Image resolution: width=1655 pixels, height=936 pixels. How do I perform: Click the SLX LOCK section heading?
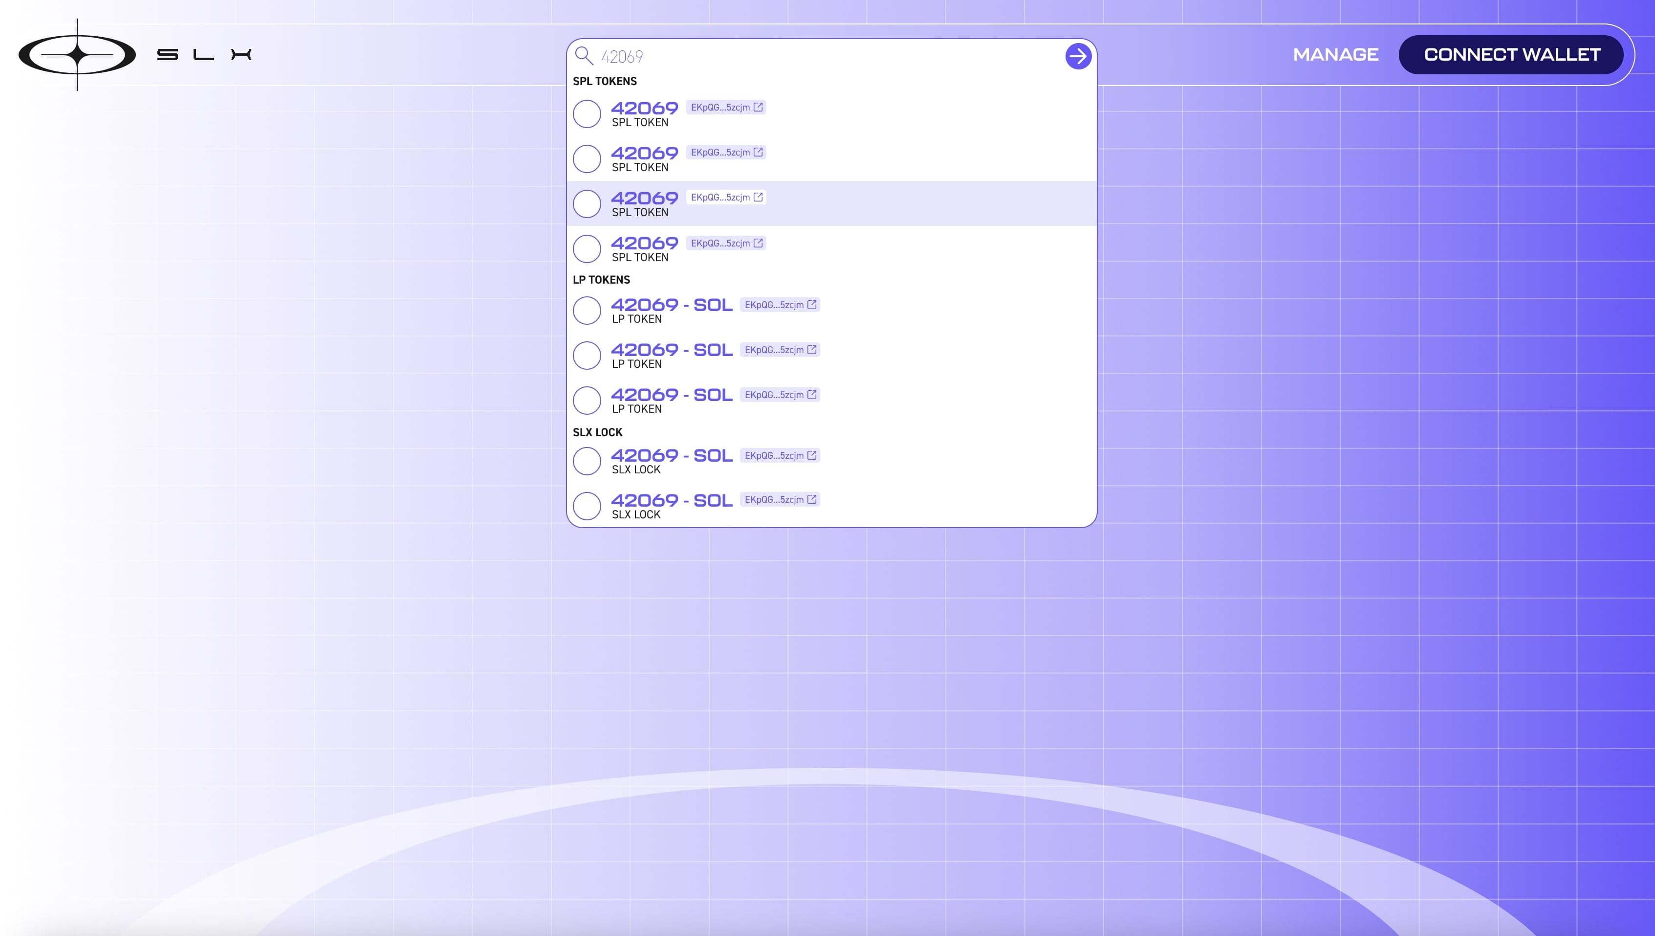(x=597, y=432)
